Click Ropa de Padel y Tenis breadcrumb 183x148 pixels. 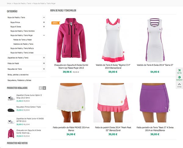[x=22, y=3]
